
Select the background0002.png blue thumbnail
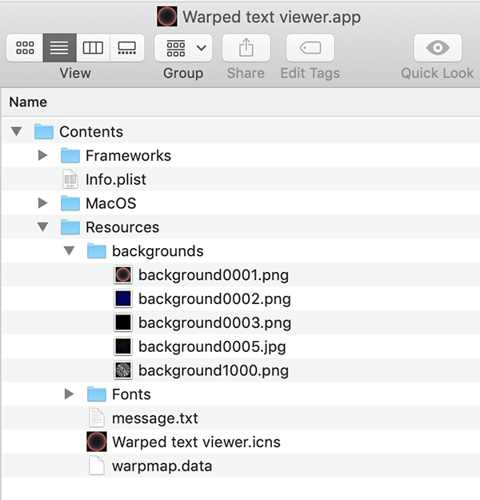123,298
